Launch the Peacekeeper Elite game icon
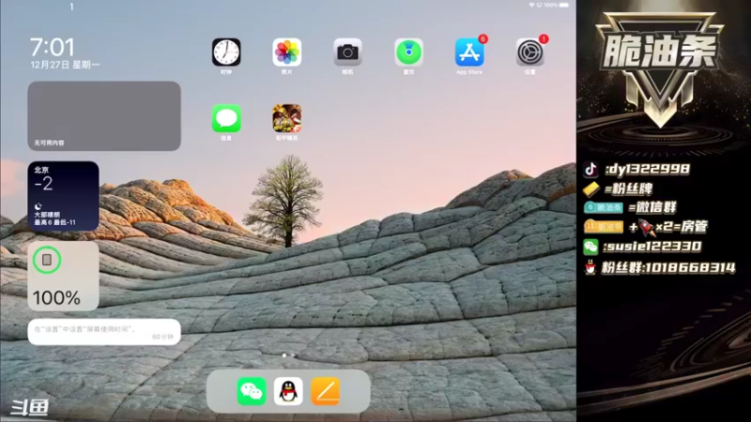This screenshot has width=751, height=422. click(x=287, y=118)
